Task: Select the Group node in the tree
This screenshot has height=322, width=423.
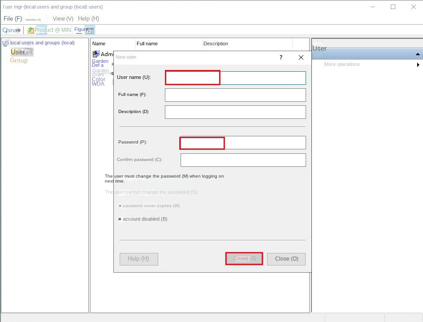Action: coord(19,61)
